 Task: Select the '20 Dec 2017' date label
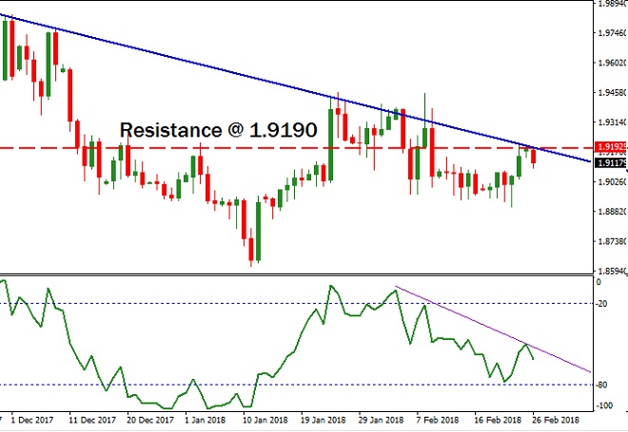point(150,421)
